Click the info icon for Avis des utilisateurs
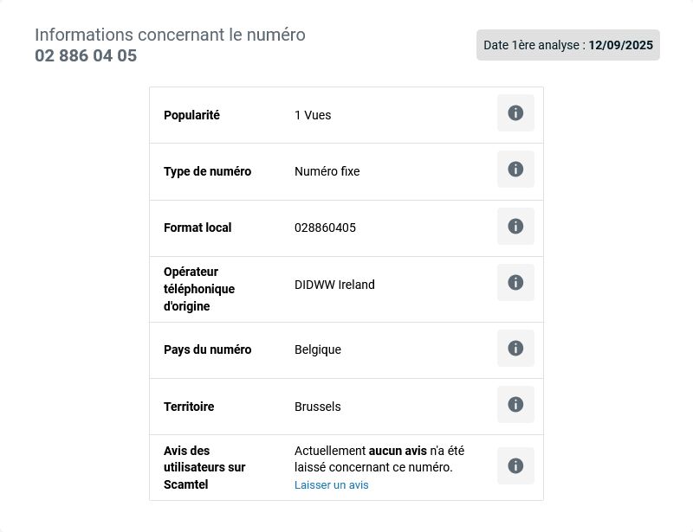The width and height of the screenshot is (693, 532). pyautogui.click(x=515, y=465)
